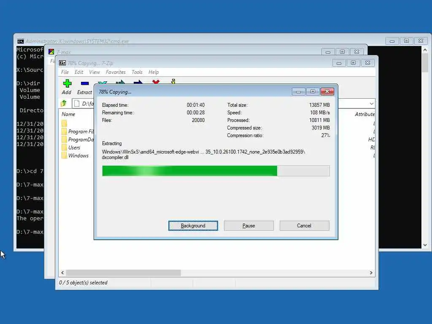Click the 7-Zip horizontal scrollbar thumb
The height and width of the screenshot is (324, 432).
(124, 273)
